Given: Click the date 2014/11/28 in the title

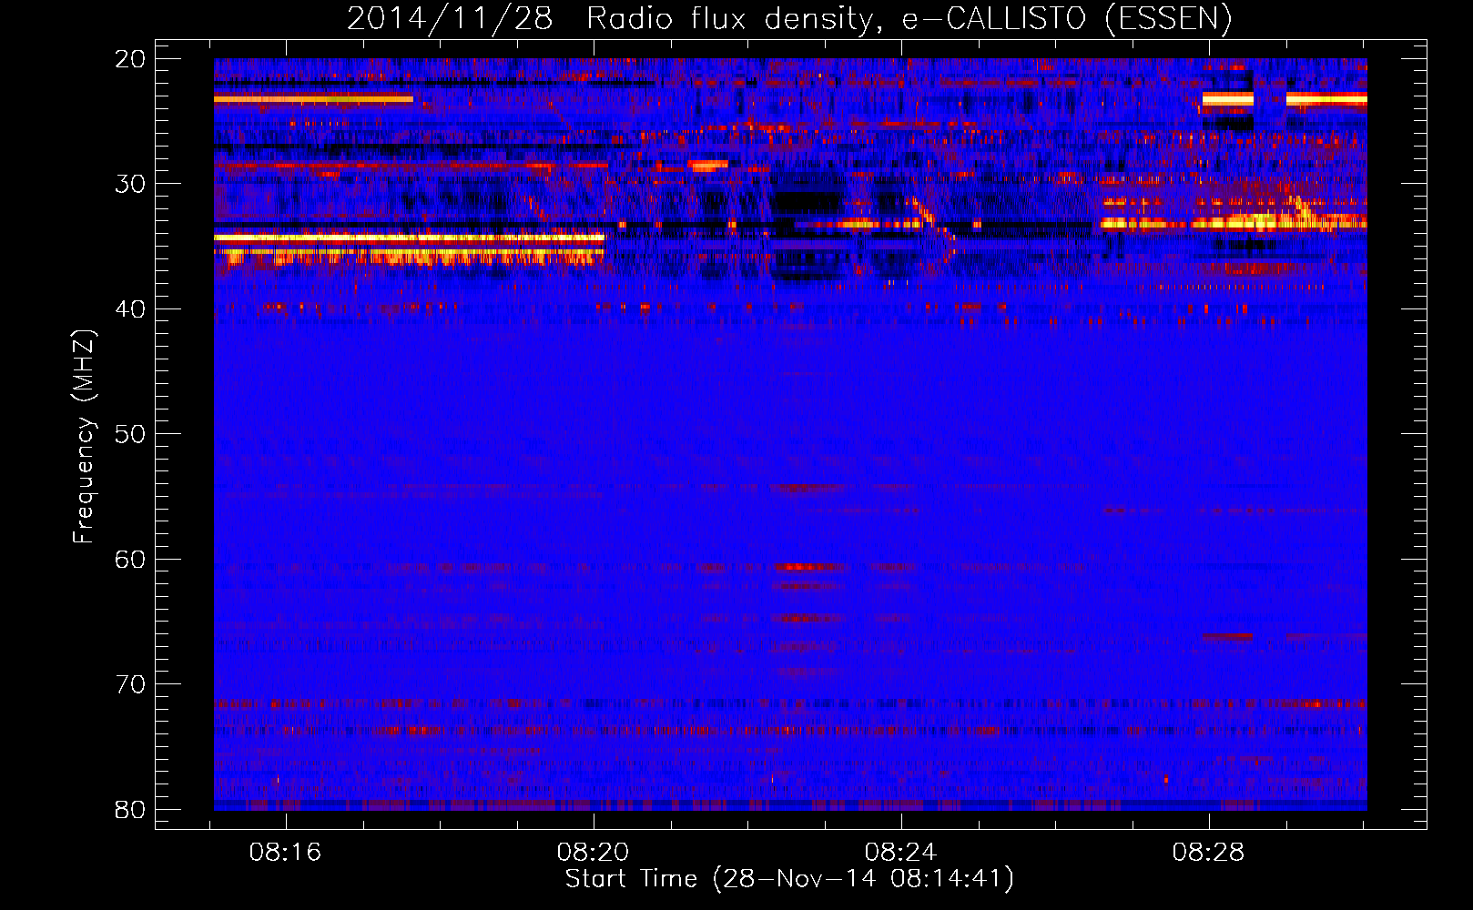Looking at the screenshot, I should click(450, 18).
